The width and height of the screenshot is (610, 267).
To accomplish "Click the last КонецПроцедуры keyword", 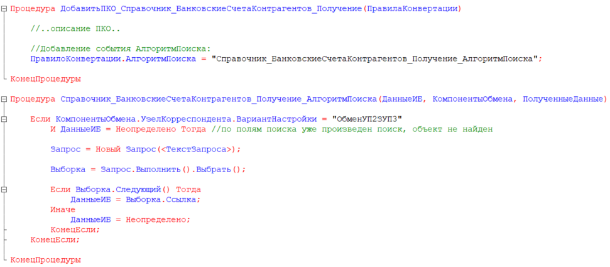I will pos(45,260).
